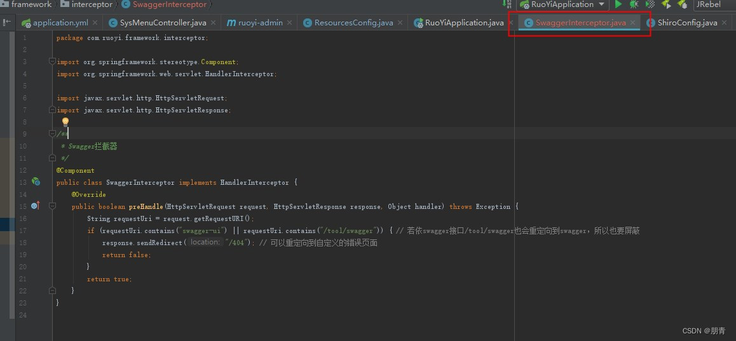Click sendRedirect call on line 18

pyautogui.click(x=159, y=243)
